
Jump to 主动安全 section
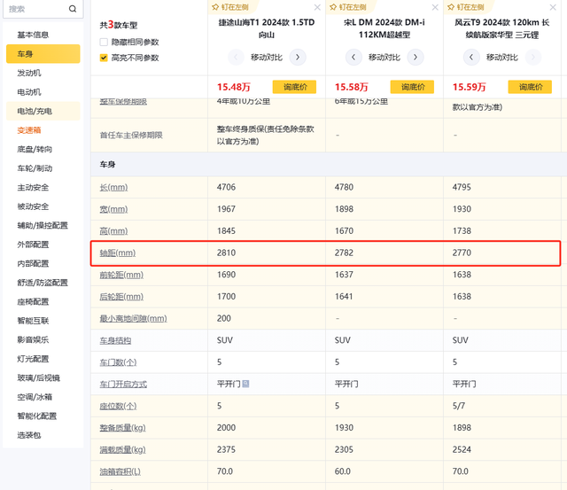click(33, 187)
